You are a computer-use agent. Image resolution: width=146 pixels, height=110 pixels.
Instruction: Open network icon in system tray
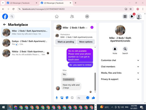pyautogui.click(x=119, y=107)
